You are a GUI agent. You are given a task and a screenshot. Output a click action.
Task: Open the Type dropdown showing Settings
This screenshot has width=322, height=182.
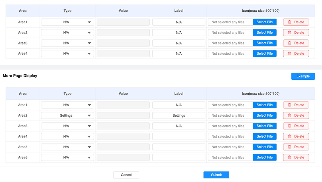[x=67, y=115]
